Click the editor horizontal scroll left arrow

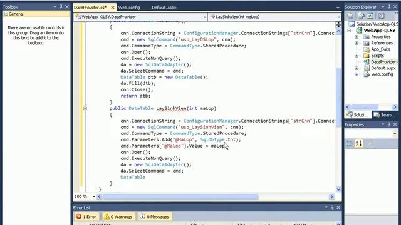click(99, 197)
